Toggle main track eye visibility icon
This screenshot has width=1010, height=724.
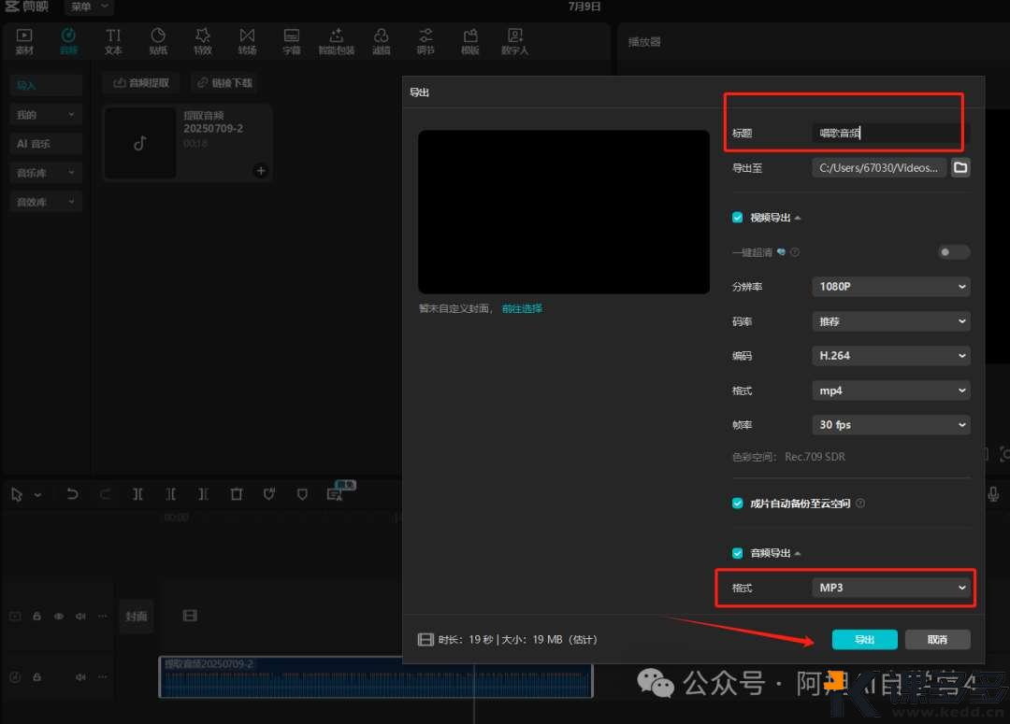coord(59,617)
